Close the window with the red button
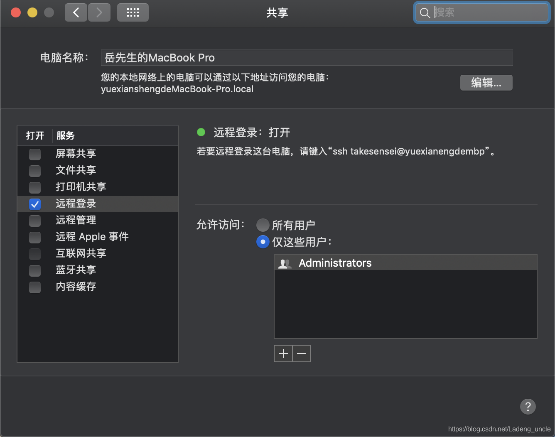Screen dimensions: 555x437 point(16,12)
